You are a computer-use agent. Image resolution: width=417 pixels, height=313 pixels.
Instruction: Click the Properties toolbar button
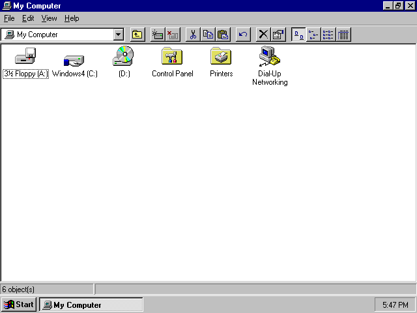[278, 35]
